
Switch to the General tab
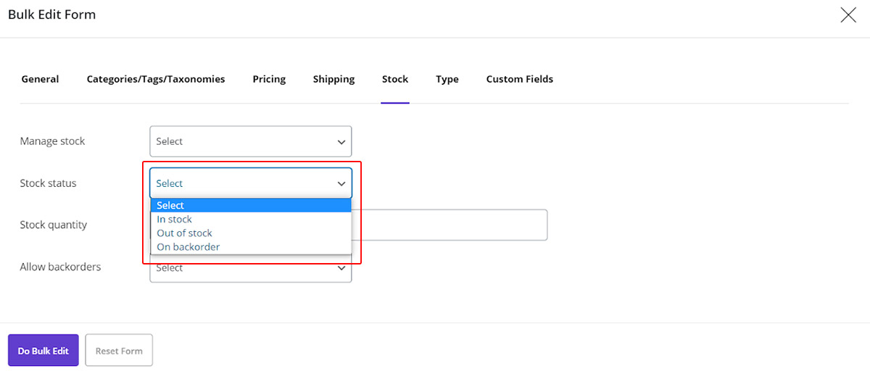[40, 79]
